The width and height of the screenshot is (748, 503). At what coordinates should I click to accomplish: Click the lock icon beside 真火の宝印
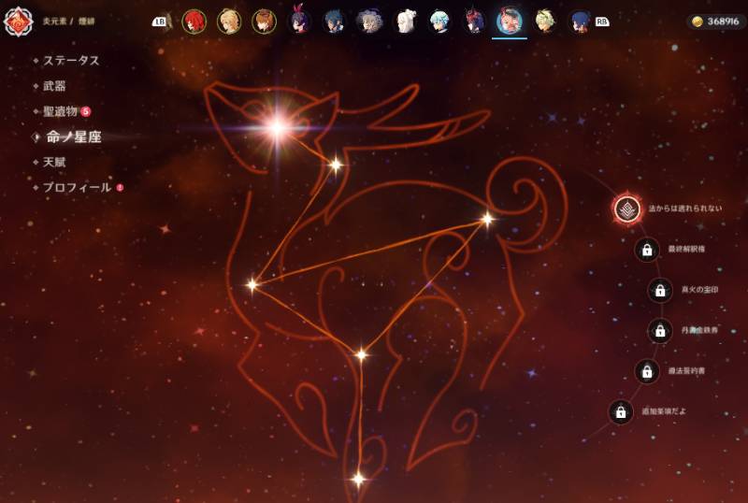[x=660, y=290]
